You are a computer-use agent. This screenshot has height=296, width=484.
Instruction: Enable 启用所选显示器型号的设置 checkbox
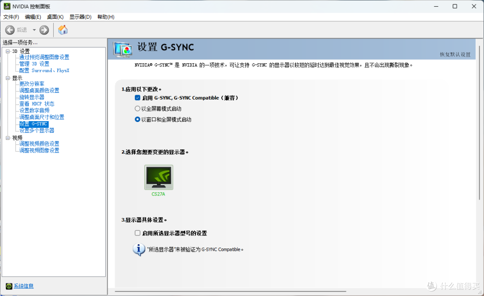(x=138, y=233)
